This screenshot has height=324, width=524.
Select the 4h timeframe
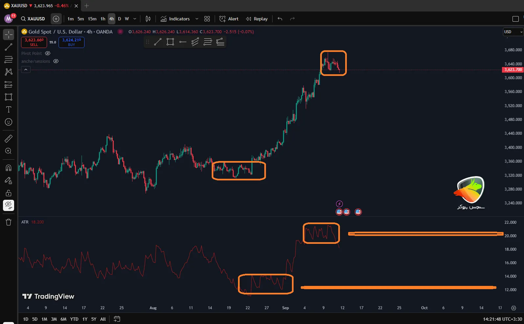[112, 19]
